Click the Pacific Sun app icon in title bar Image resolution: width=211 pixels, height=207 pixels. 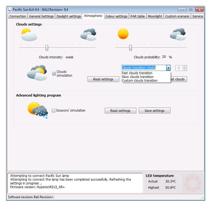(10, 9)
